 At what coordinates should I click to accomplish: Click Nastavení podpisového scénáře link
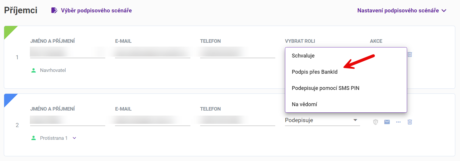tap(398, 11)
